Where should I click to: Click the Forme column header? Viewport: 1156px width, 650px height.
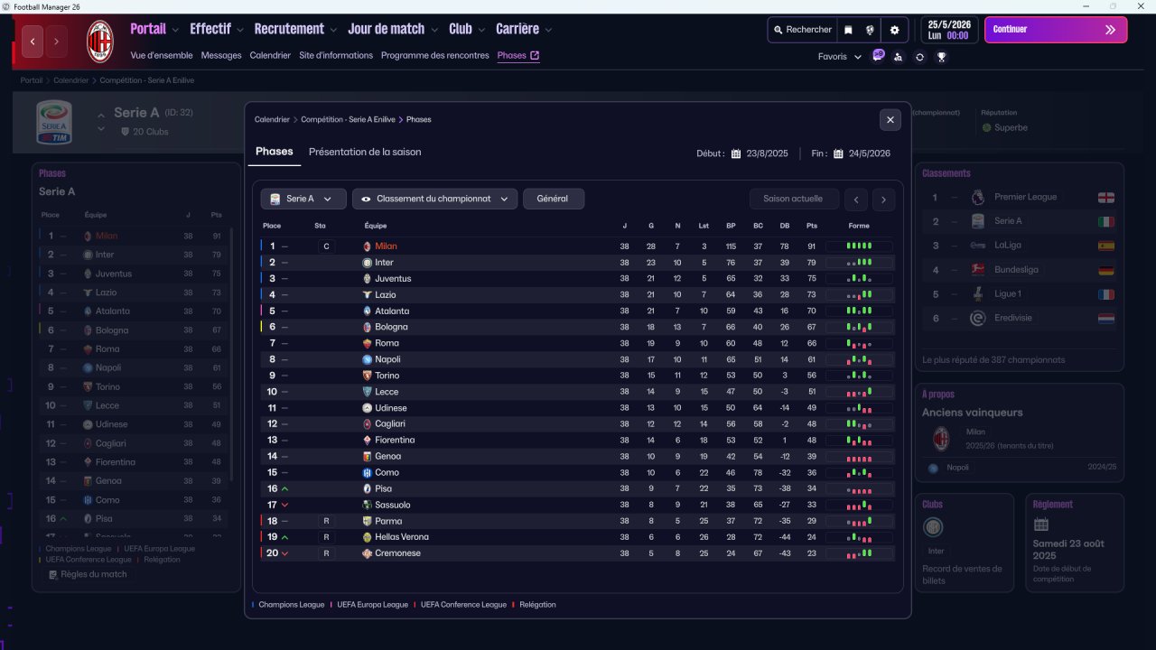click(859, 226)
